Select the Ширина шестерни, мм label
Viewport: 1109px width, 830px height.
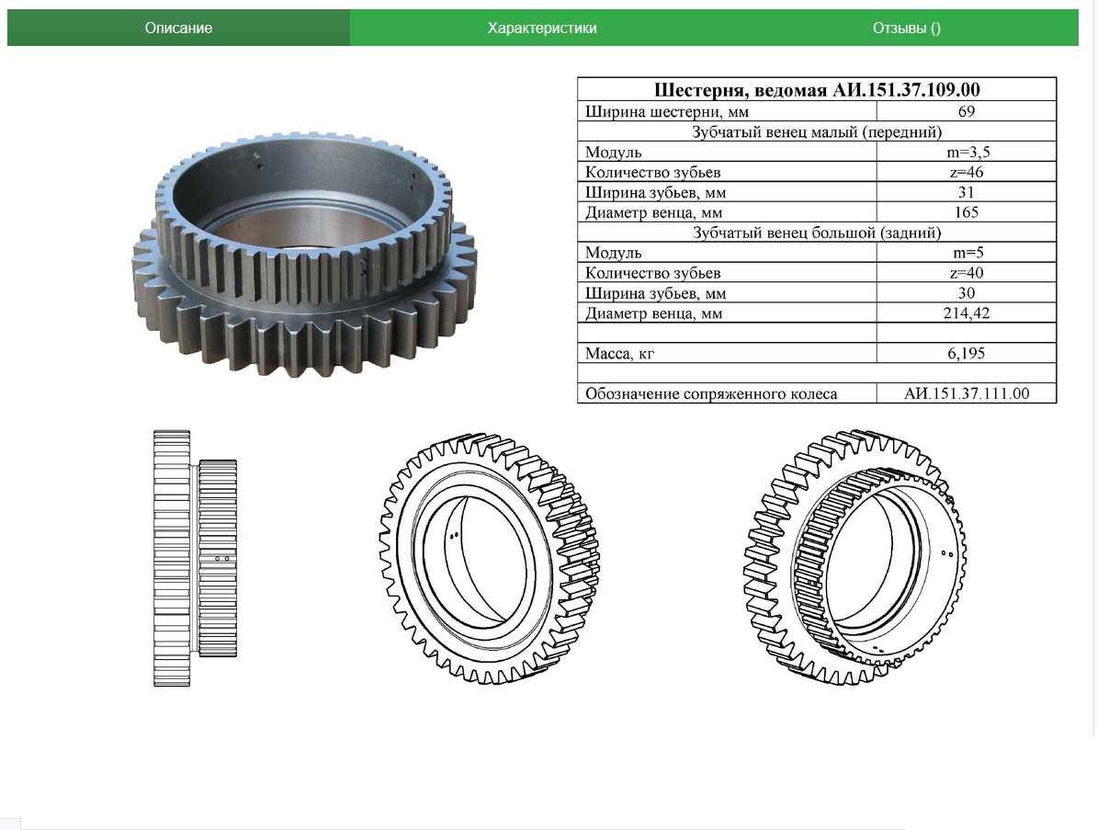[667, 111]
